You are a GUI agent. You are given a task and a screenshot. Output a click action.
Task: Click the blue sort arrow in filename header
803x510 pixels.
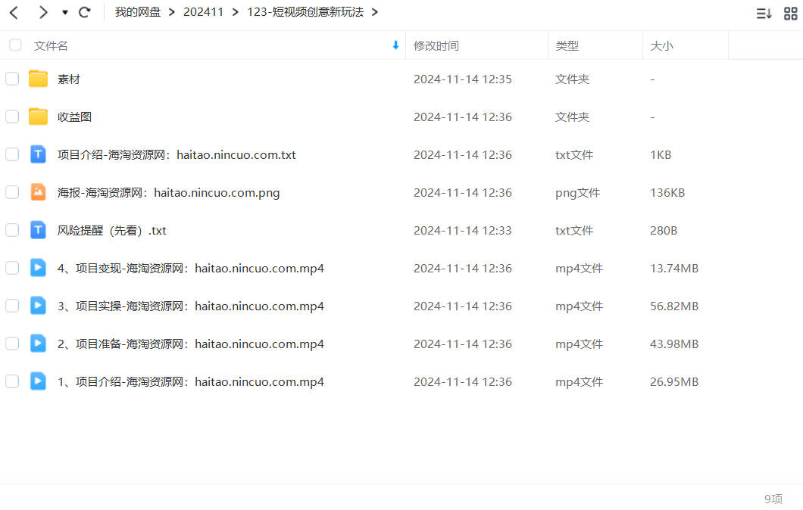tap(395, 45)
